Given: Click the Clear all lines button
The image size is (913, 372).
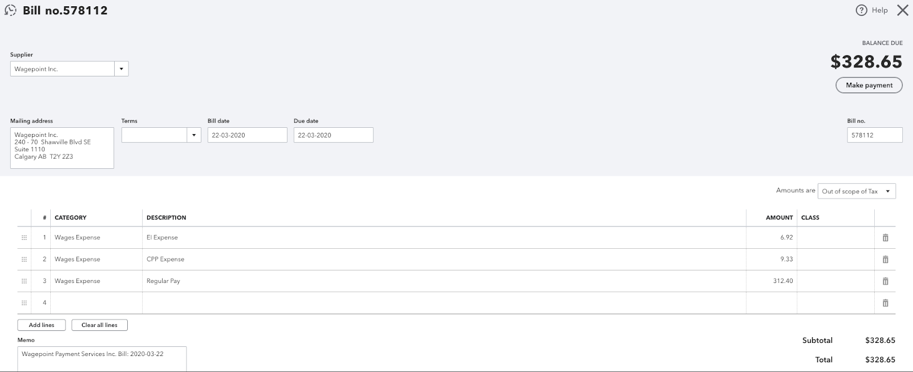Looking at the screenshot, I should 99,325.
